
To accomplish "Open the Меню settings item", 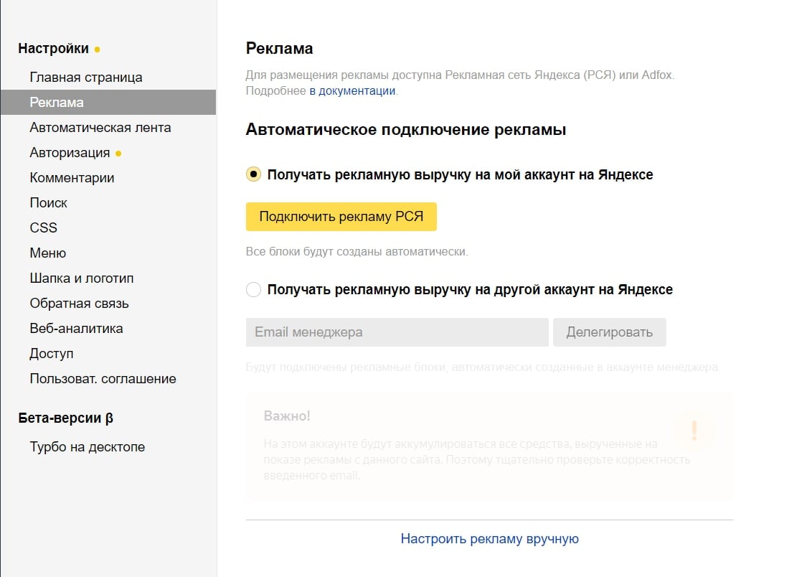I will tap(47, 253).
